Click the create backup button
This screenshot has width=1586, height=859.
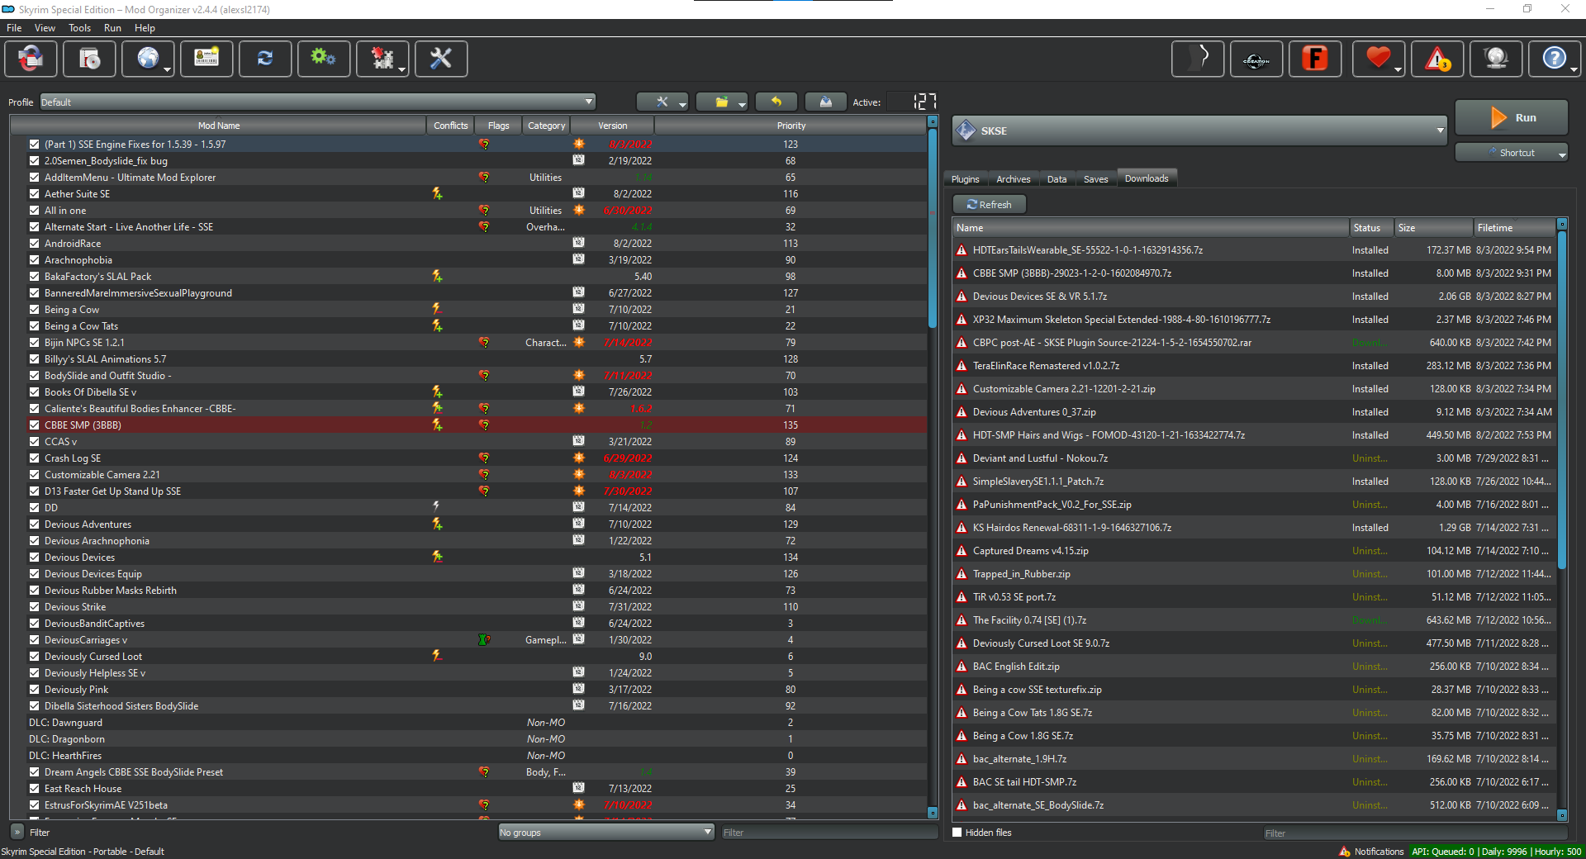826,102
